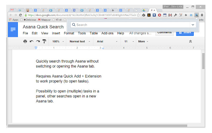212x133 pixels.
Task: Open the Tools menu
Action: pyautogui.click(x=82, y=33)
